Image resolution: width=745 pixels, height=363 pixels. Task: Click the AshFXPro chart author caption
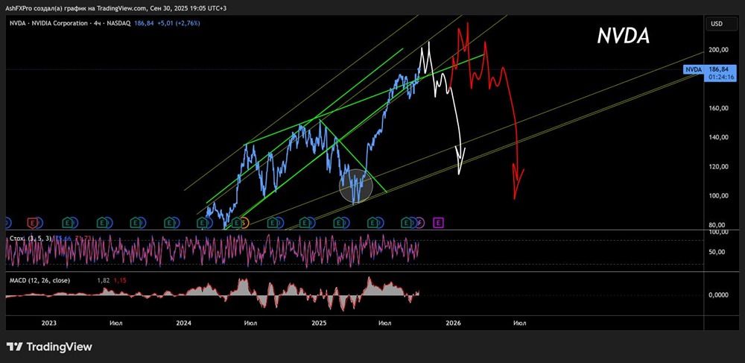point(117,7)
